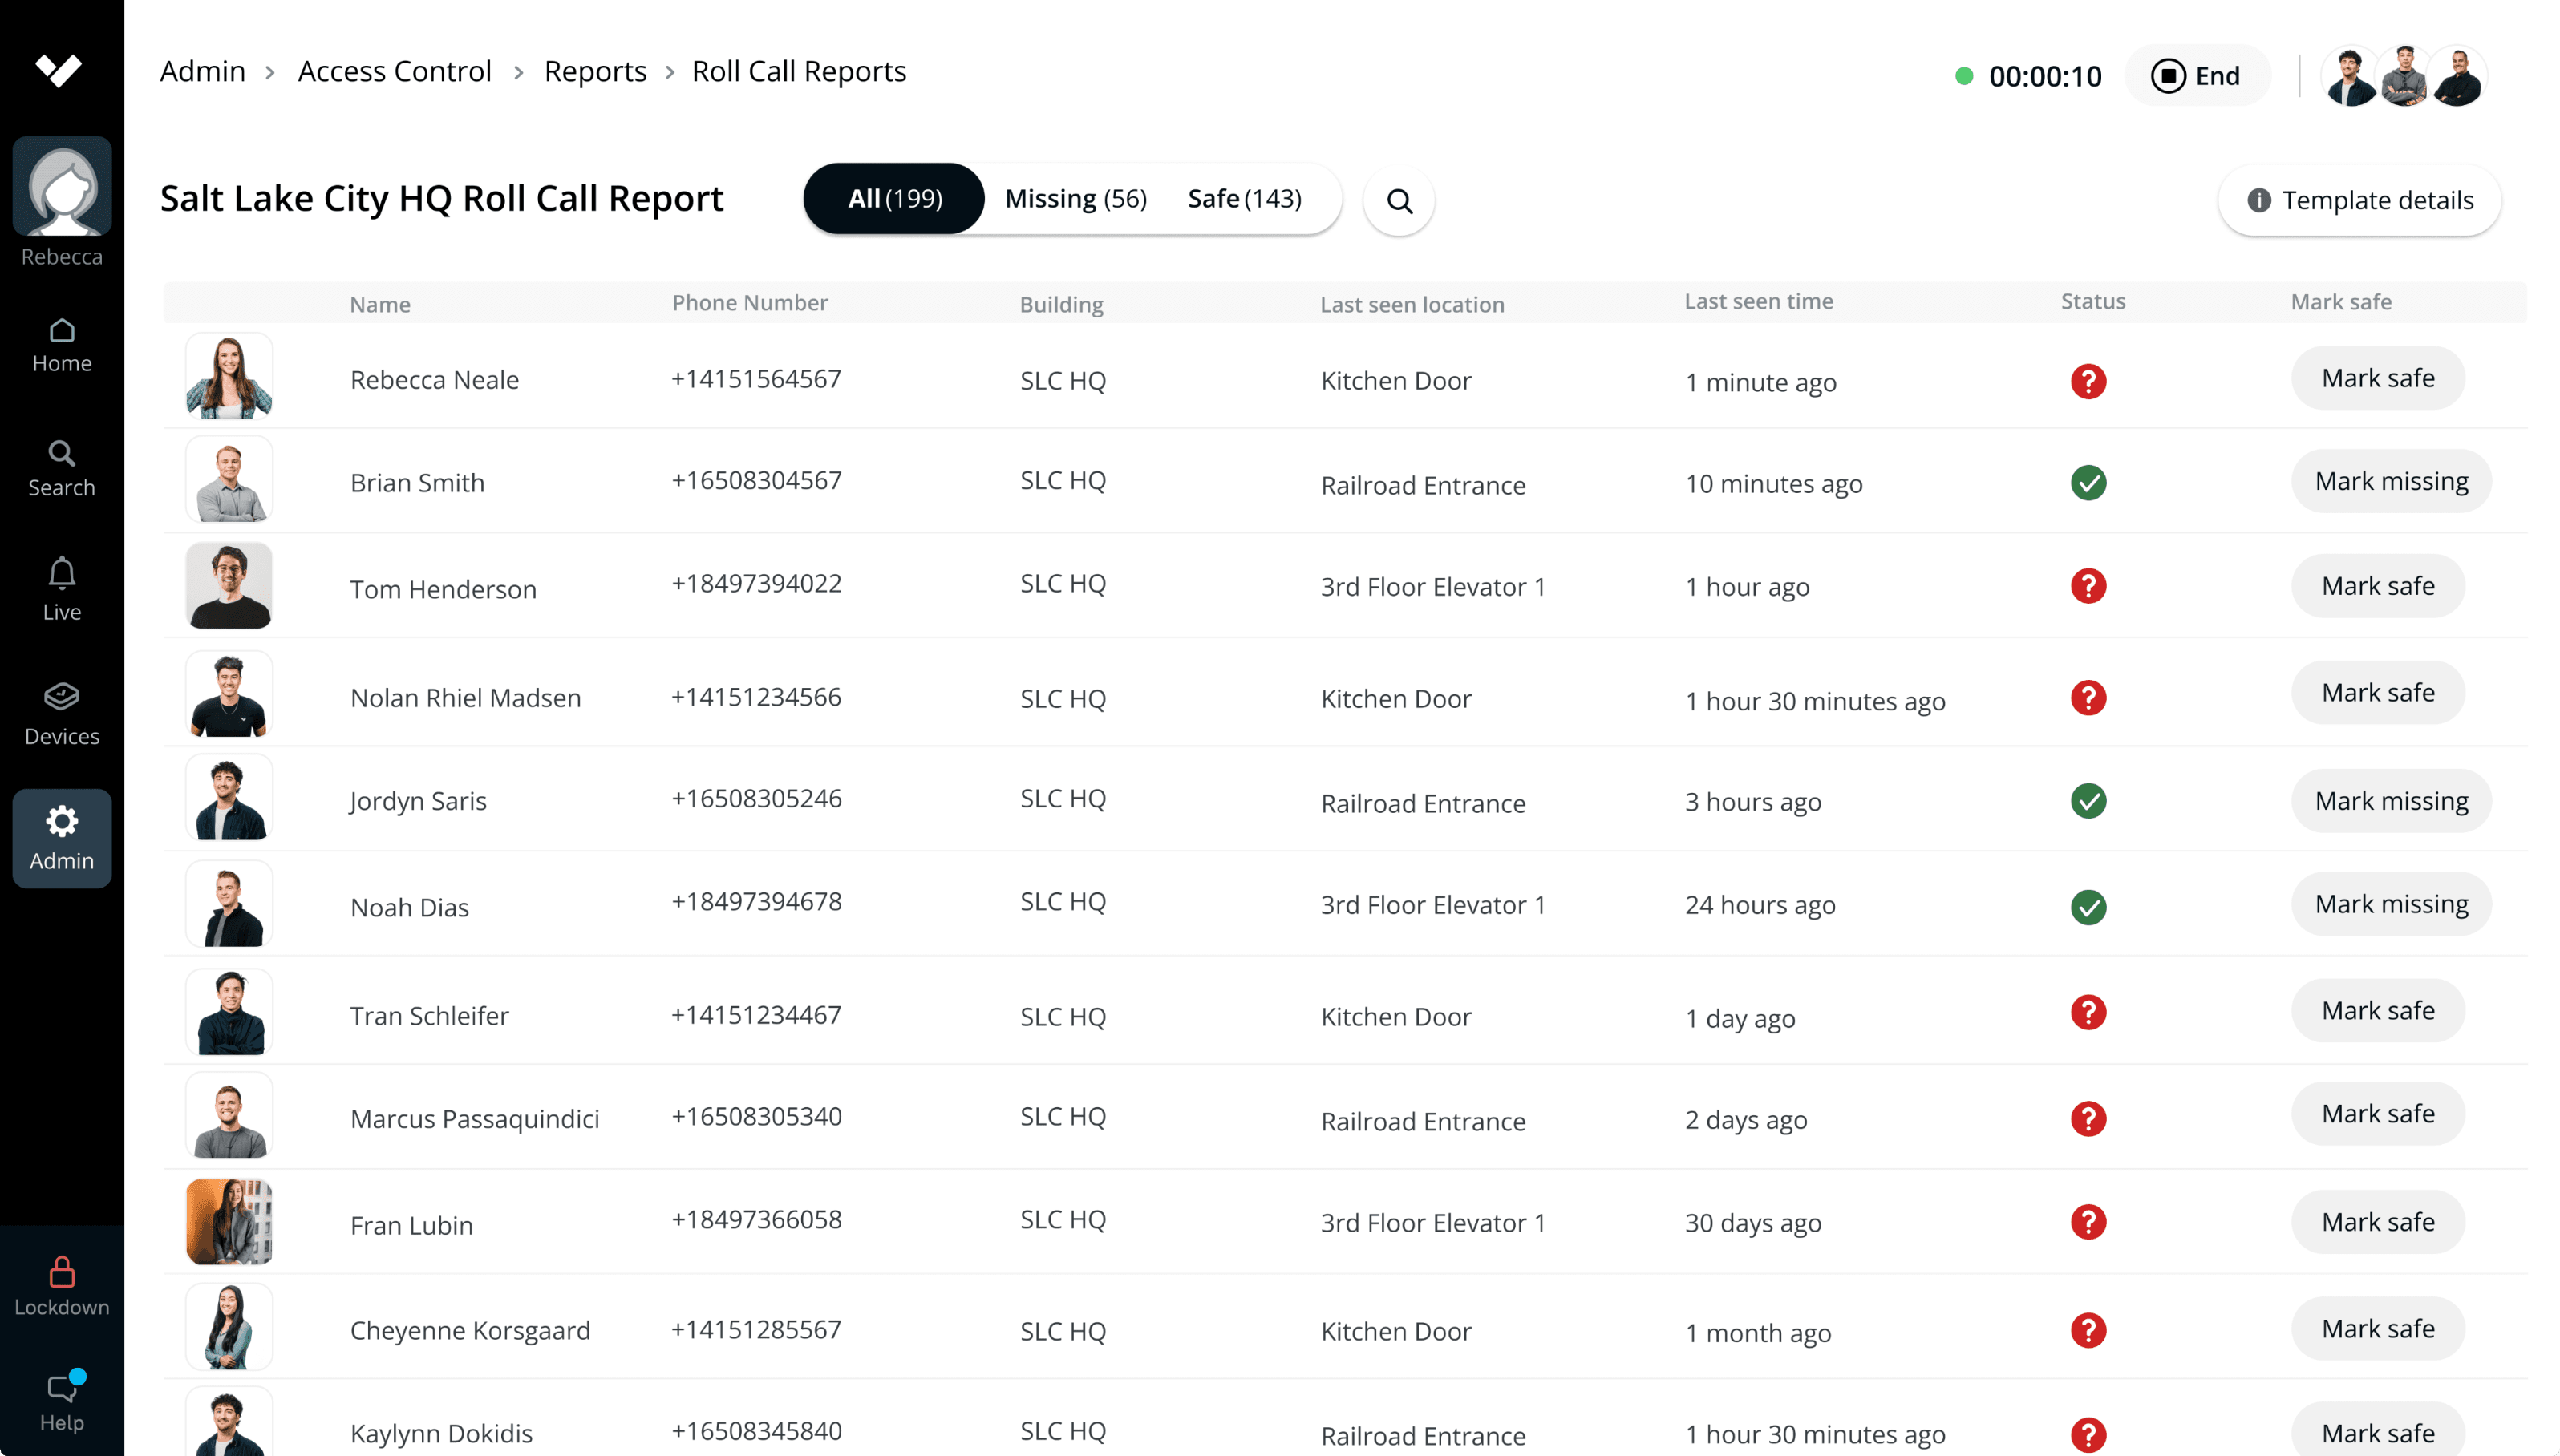Mark Jordyn Saris as missing
This screenshot has width=2560, height=1456.
tap(2391, 801)
